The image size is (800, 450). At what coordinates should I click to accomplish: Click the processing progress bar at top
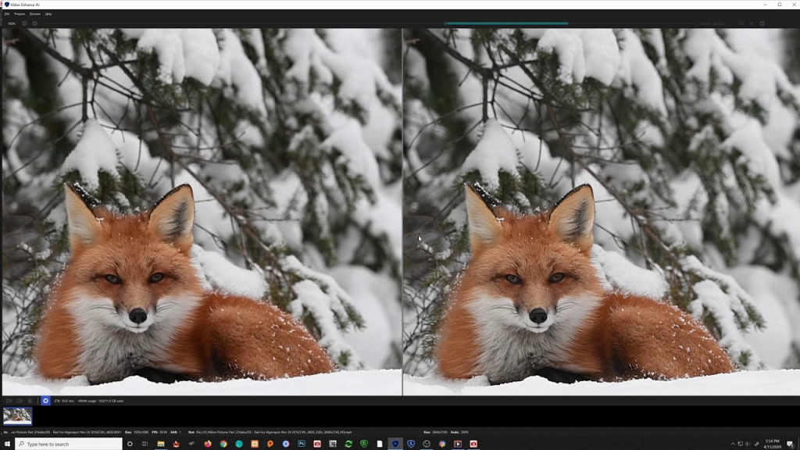click(505, 23)
